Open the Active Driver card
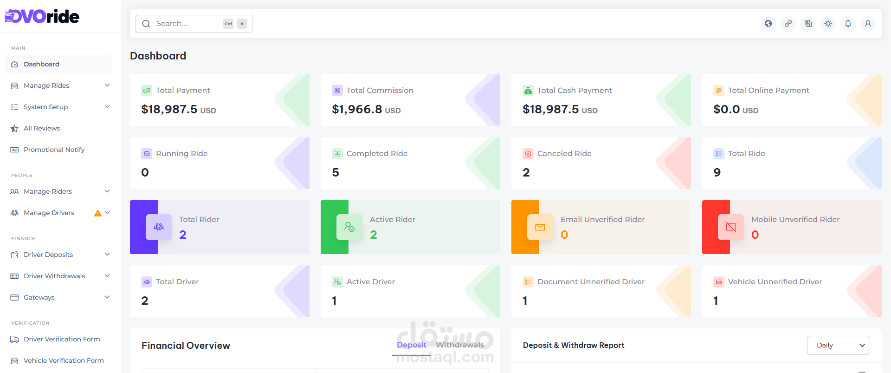 click(410, 291)
